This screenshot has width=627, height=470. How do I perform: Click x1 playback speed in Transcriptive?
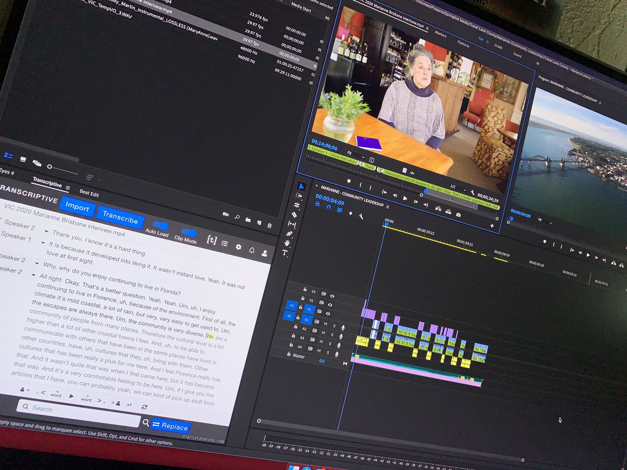tap(129, 405)
